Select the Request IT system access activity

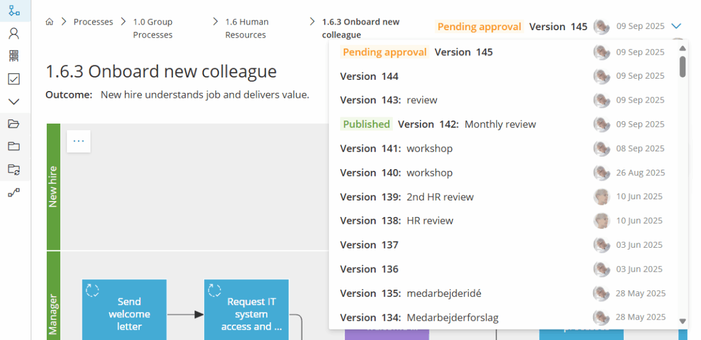coord(247,310)
